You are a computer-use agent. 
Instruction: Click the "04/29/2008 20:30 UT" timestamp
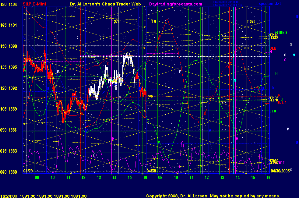click(226, 2)
